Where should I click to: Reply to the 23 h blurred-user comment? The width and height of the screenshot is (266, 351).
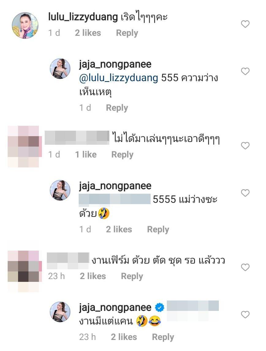[x=132, y=276]
